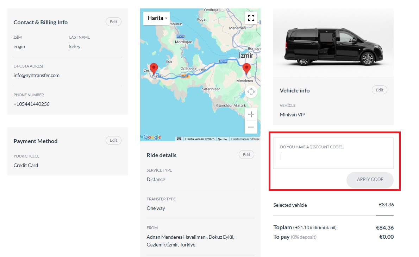Click the Harita verileri ©2026 attribution
Viewport: 419px width, 257px height.
coord(200,139)
